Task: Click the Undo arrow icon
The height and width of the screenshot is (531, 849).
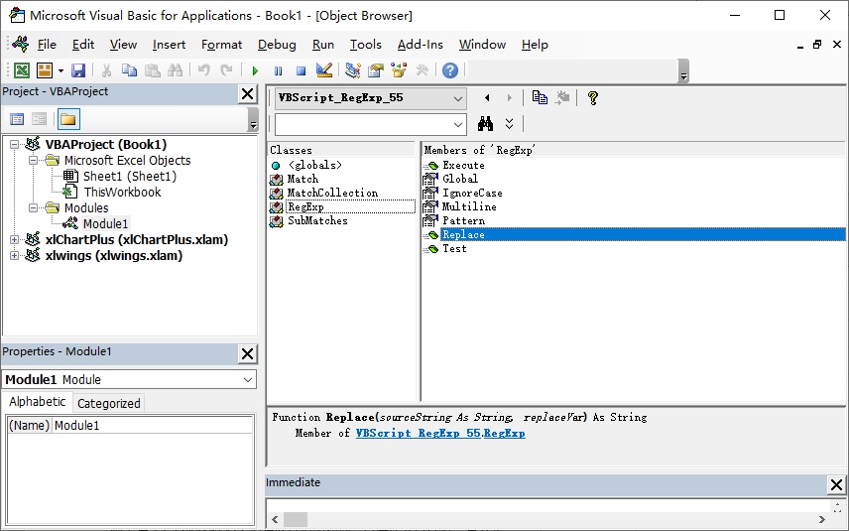Action: coord(203,70)
